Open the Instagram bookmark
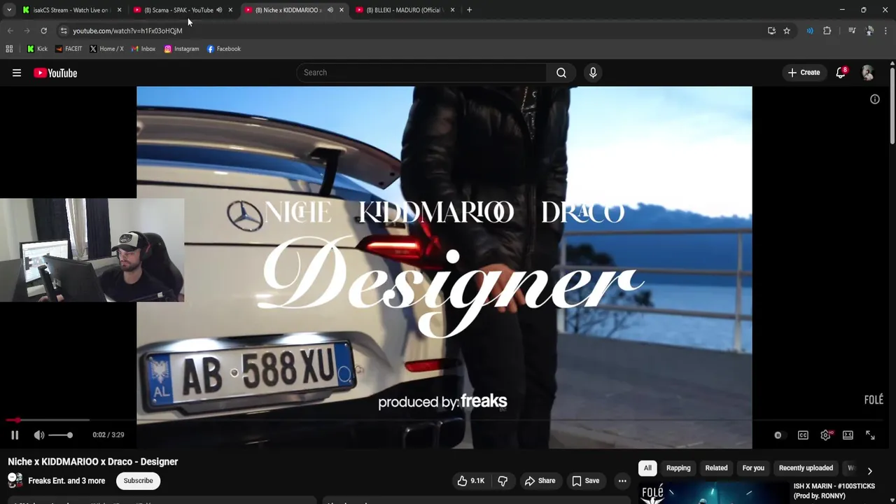Screen dimensions: 896x504 point(181,49)
